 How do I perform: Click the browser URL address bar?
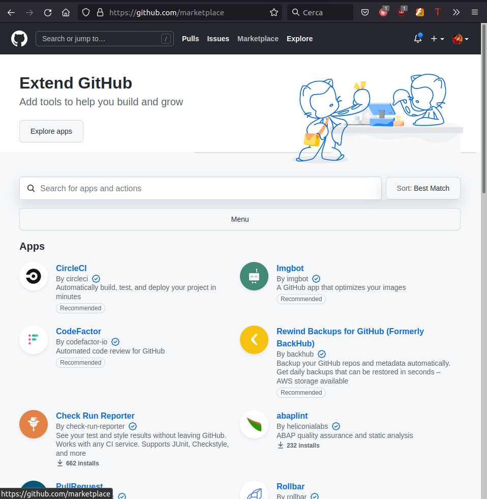pyautogui.click(x=180, y=12)
